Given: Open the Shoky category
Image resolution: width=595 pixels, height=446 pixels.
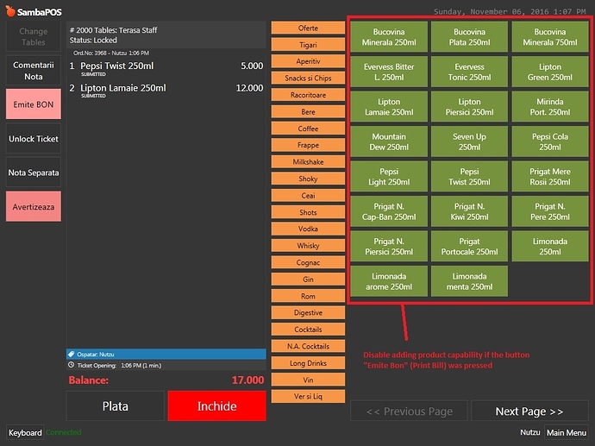Looking at the screenshot, I should click(x=308, y=179).
